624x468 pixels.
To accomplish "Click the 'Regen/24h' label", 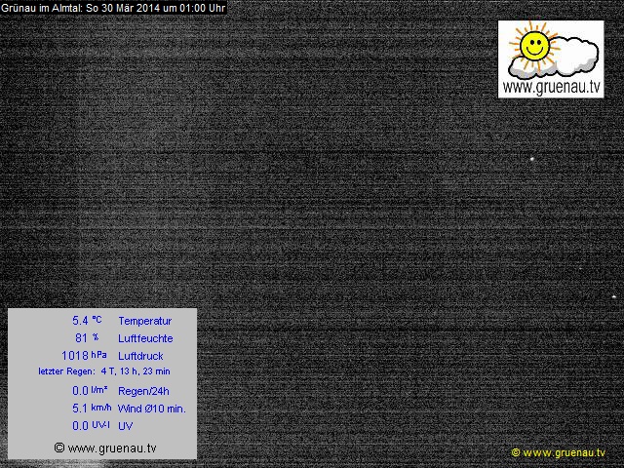I will click(x=143, y=391).
